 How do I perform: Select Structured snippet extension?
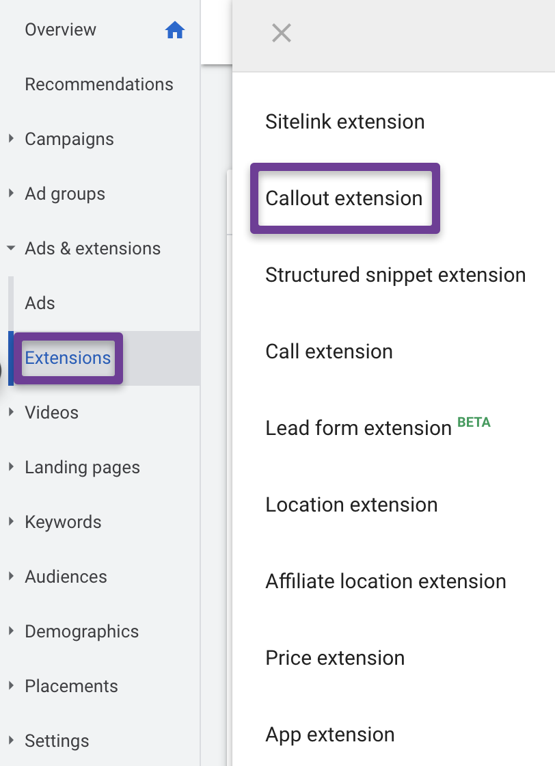point(396,275)
